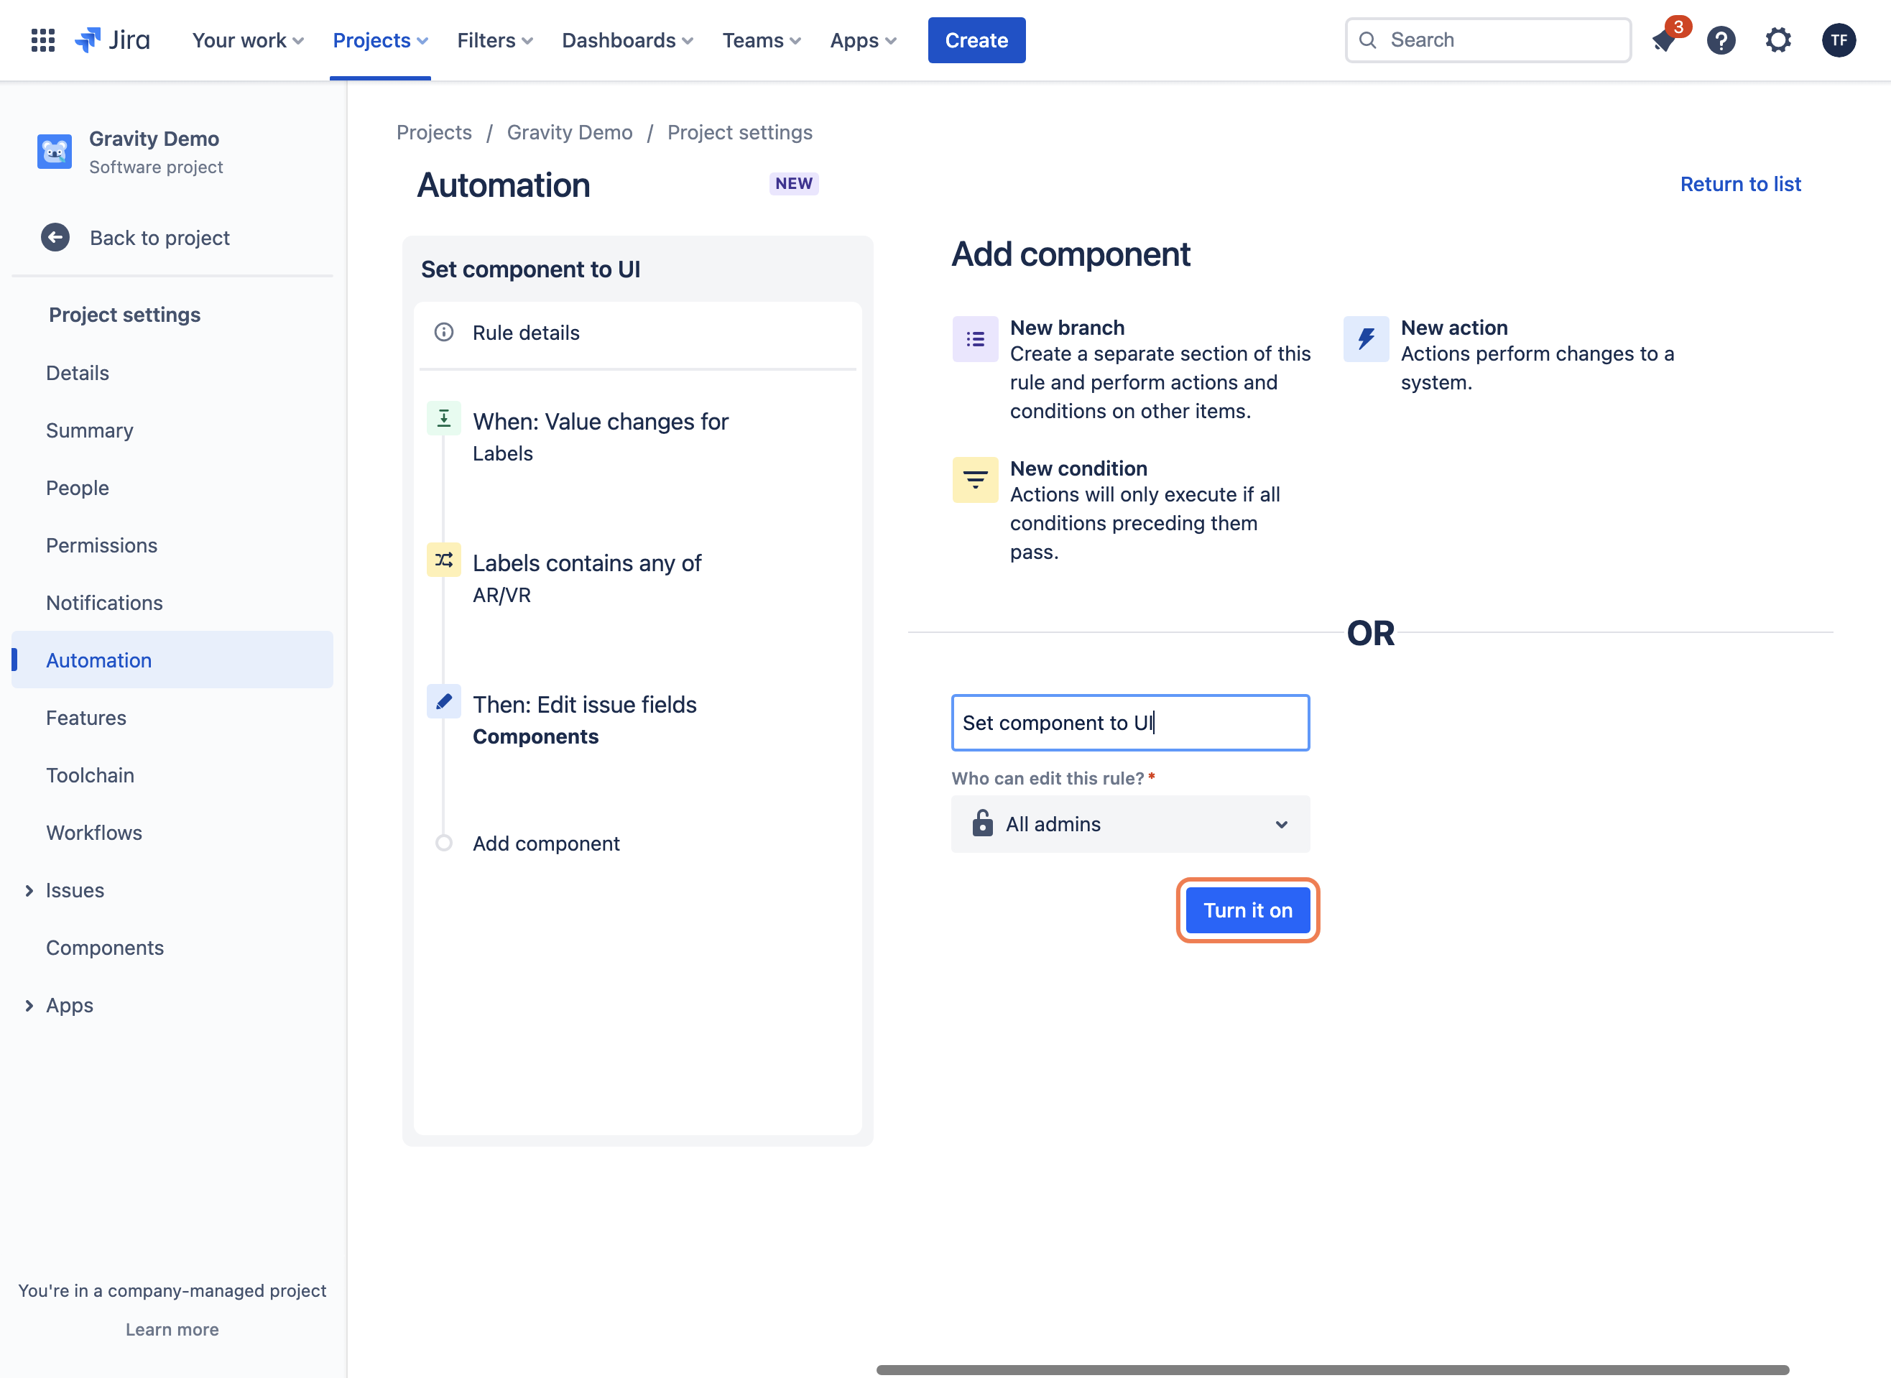1891x1378 pixels.
Task: Click the Edit issue fields pencil icon
Action: pyautogui.click(x=444, y=700)
